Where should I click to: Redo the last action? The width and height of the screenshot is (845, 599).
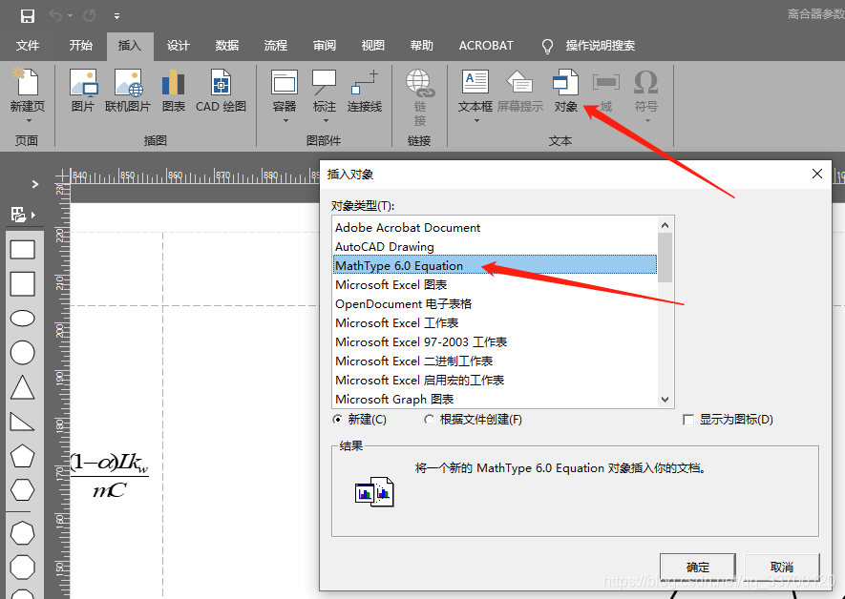[x=89, y=15]
